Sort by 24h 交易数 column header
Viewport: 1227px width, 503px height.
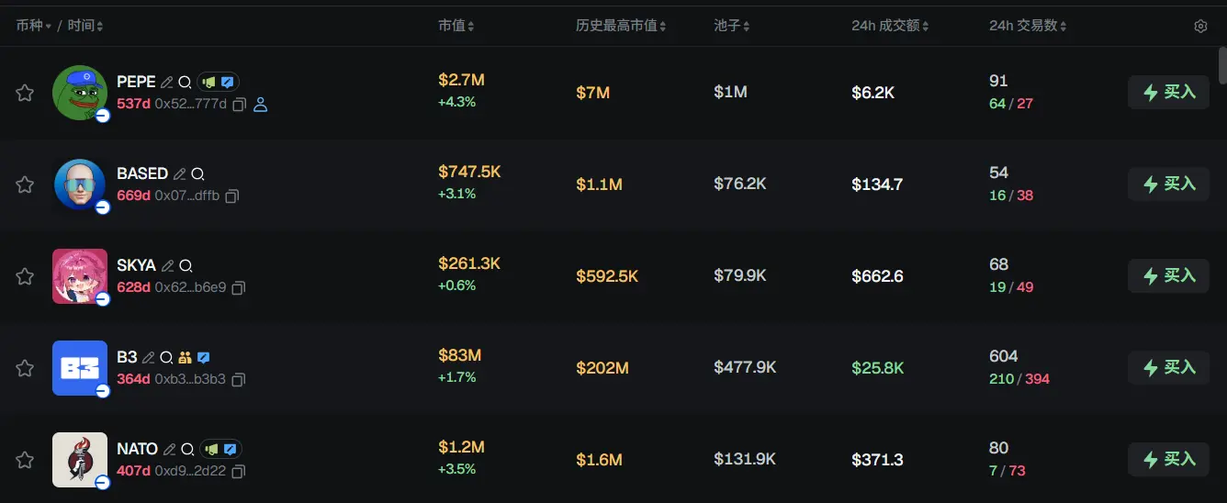1028,26
